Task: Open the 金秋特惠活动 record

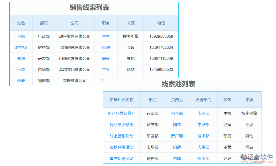Action: (122, 147)
